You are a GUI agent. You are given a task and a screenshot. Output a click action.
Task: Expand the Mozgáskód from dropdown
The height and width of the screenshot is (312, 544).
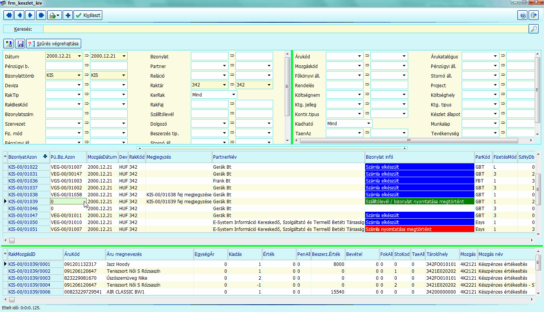(x=360, y=66)
